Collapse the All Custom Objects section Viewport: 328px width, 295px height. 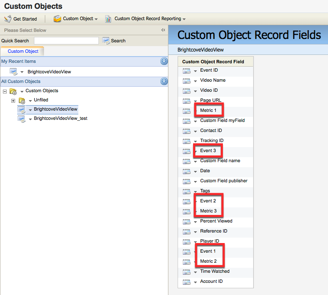coord(164,82)
